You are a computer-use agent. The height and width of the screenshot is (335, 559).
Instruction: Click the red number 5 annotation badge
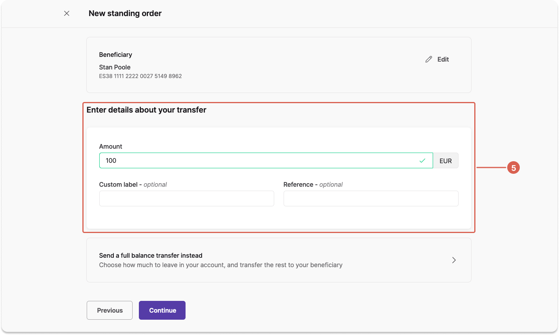[513, 168]
